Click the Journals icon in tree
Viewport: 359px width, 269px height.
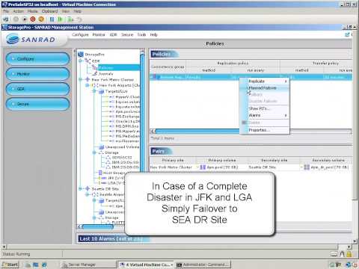(x=95, y=74)
